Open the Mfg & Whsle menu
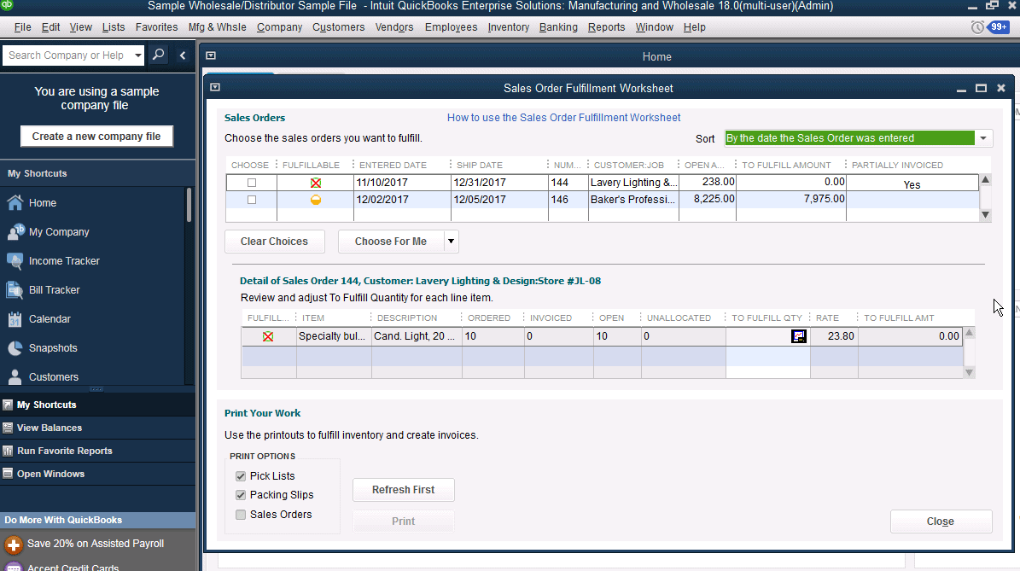 [218, 27]
